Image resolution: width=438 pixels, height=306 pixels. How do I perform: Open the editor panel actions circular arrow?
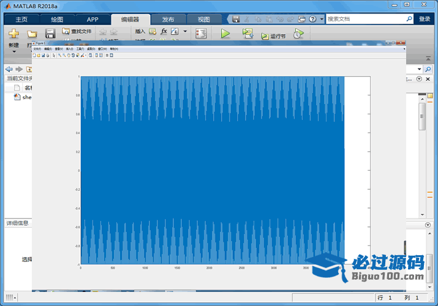tap(419, 79)
